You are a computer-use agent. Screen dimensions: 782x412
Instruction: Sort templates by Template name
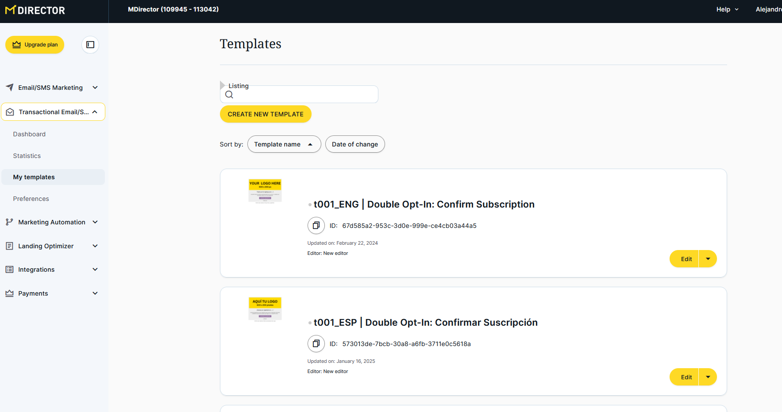pyautogui.click(x=284, y=144)
